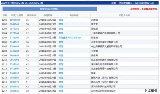This screenshot has height=94, width=160.
Task: Select applicant 中欣安泰投资发展集团有限公司
Action: [106, 46]
